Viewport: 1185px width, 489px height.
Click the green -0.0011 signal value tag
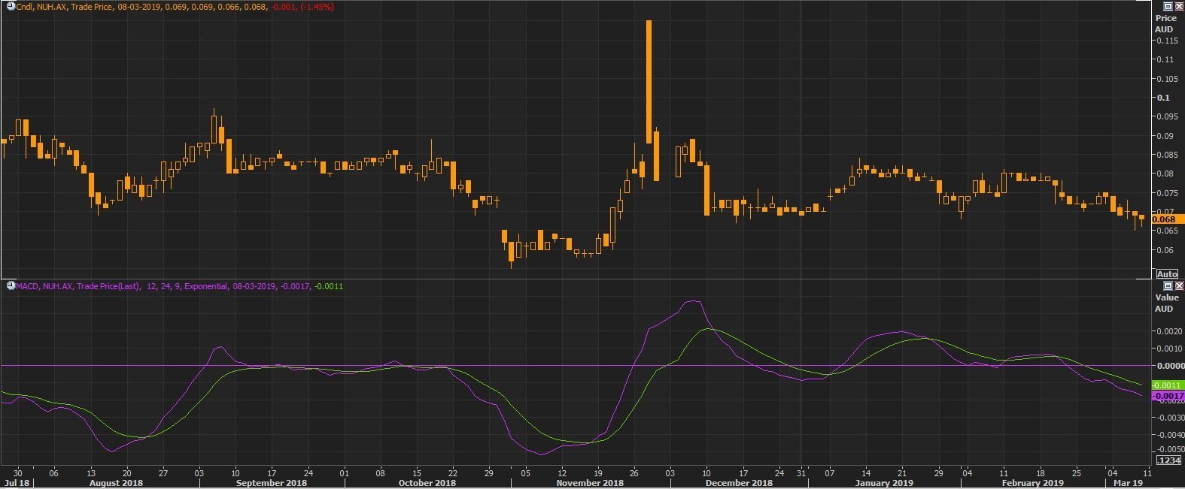pos(1168,385)
